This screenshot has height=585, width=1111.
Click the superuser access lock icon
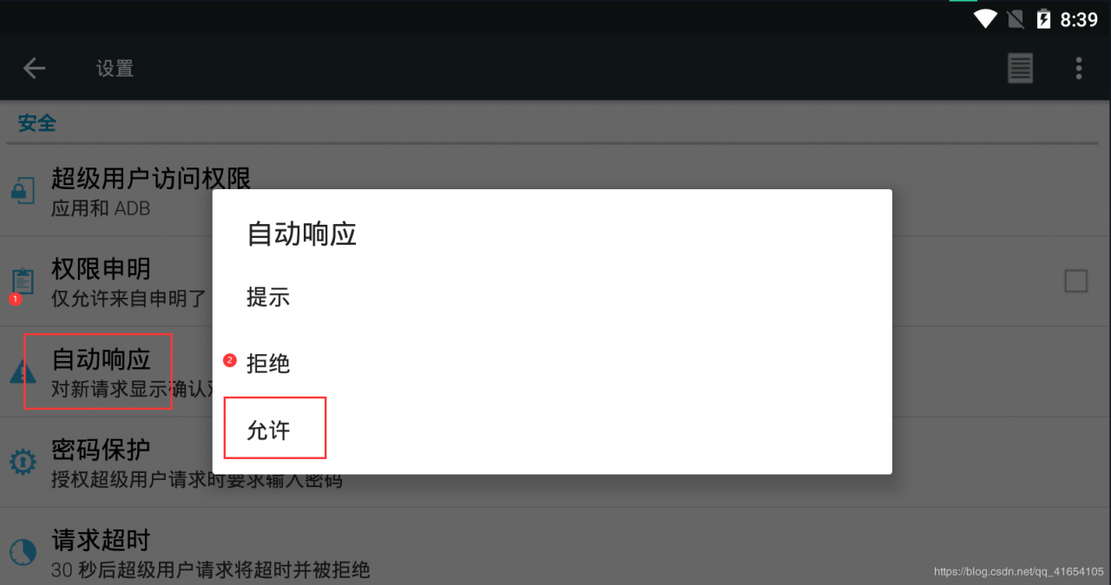(x=23, y=191)
